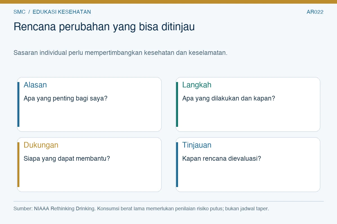Select the AR022 slide code
The width and height of the screenshot is (337, 224).
click(315, 12)
